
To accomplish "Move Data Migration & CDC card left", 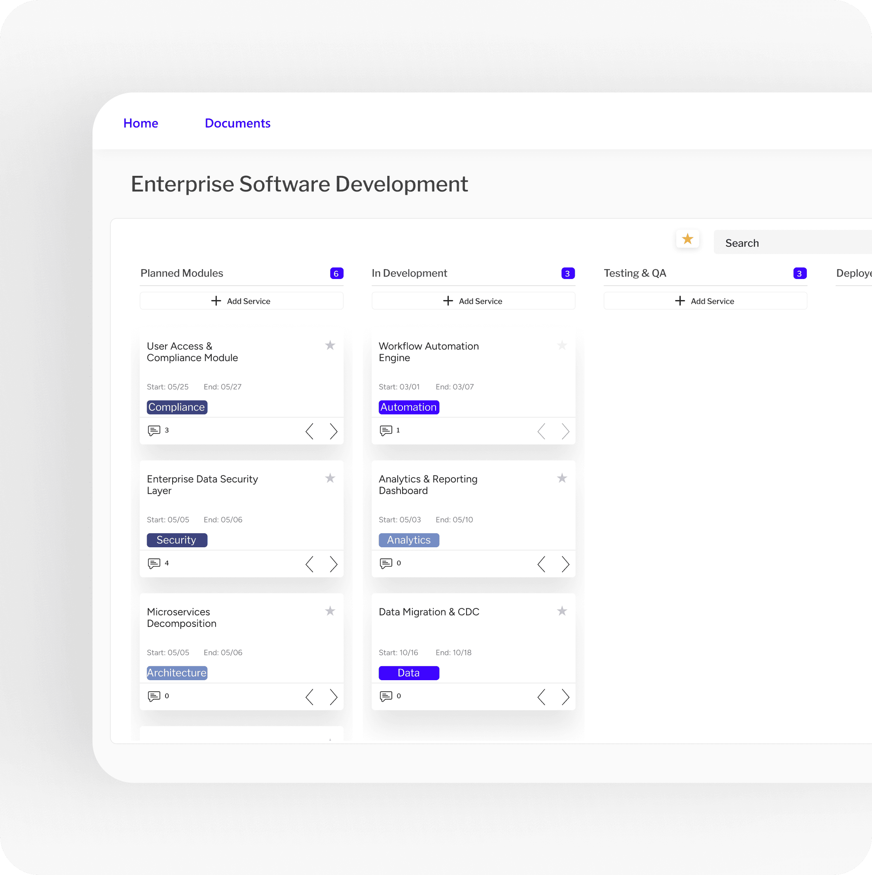I will [541, 697].
